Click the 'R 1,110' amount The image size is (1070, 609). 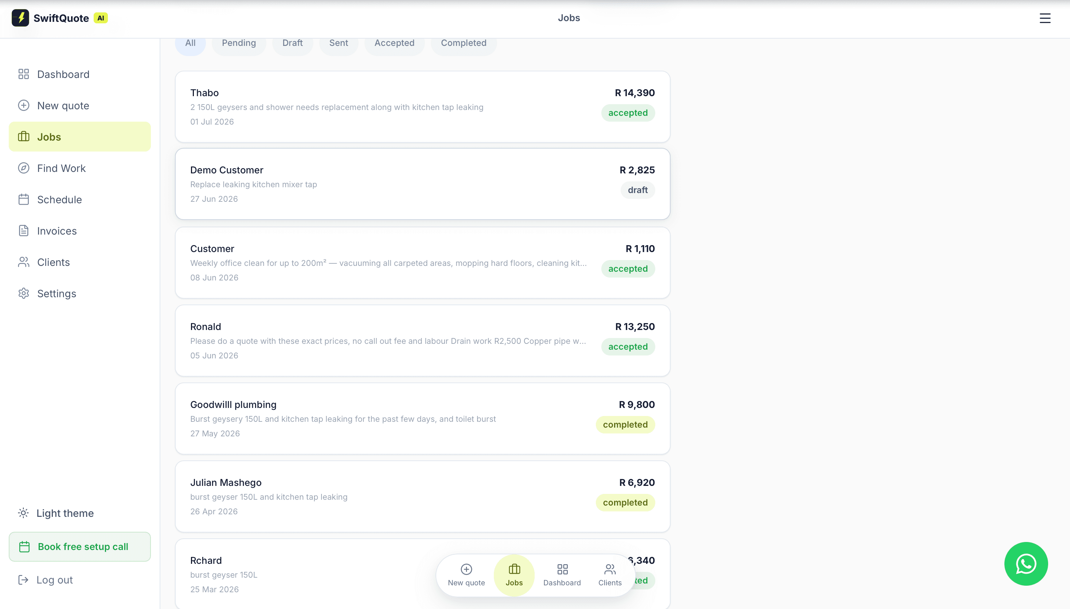coord(640,249)
